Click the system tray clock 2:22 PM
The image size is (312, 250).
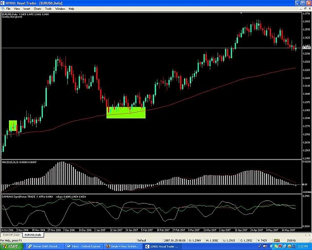coord(304,246)
